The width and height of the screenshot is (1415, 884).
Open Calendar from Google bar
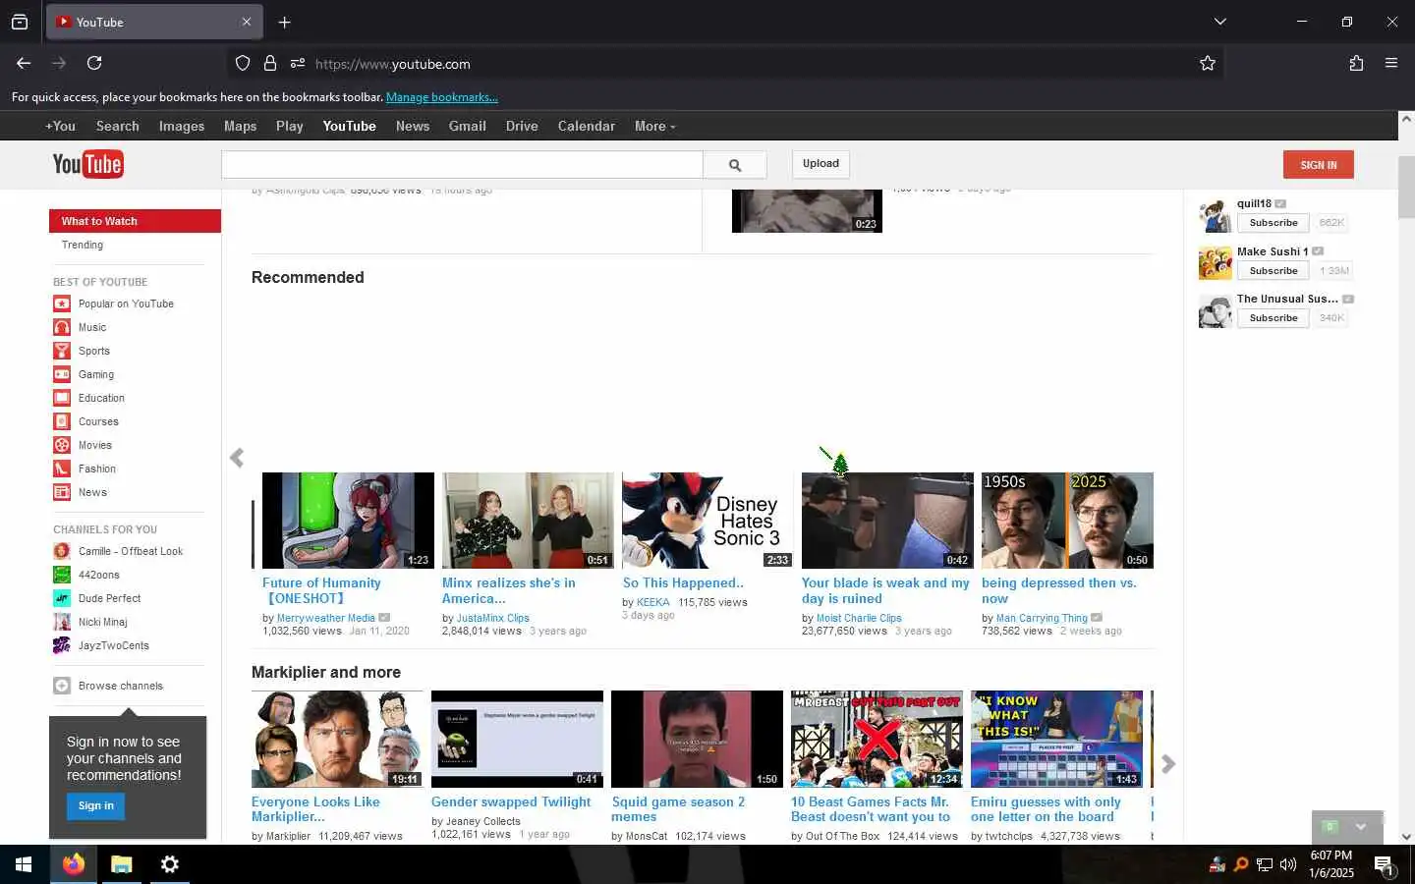pos(587,126)
